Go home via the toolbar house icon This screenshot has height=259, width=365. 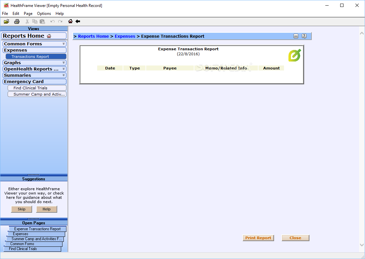tap(70, 21)
